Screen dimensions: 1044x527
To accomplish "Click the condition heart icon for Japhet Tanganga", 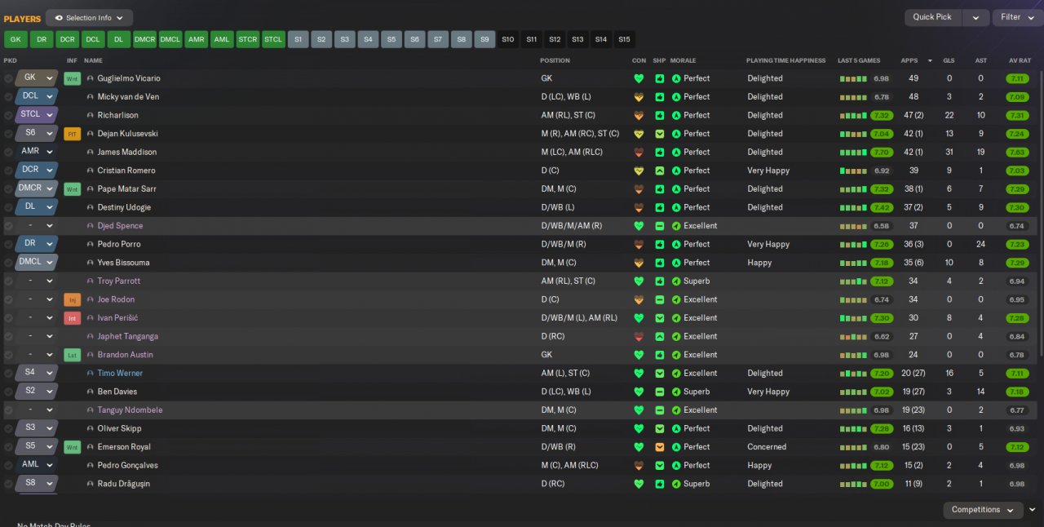I will click(639, 337).
